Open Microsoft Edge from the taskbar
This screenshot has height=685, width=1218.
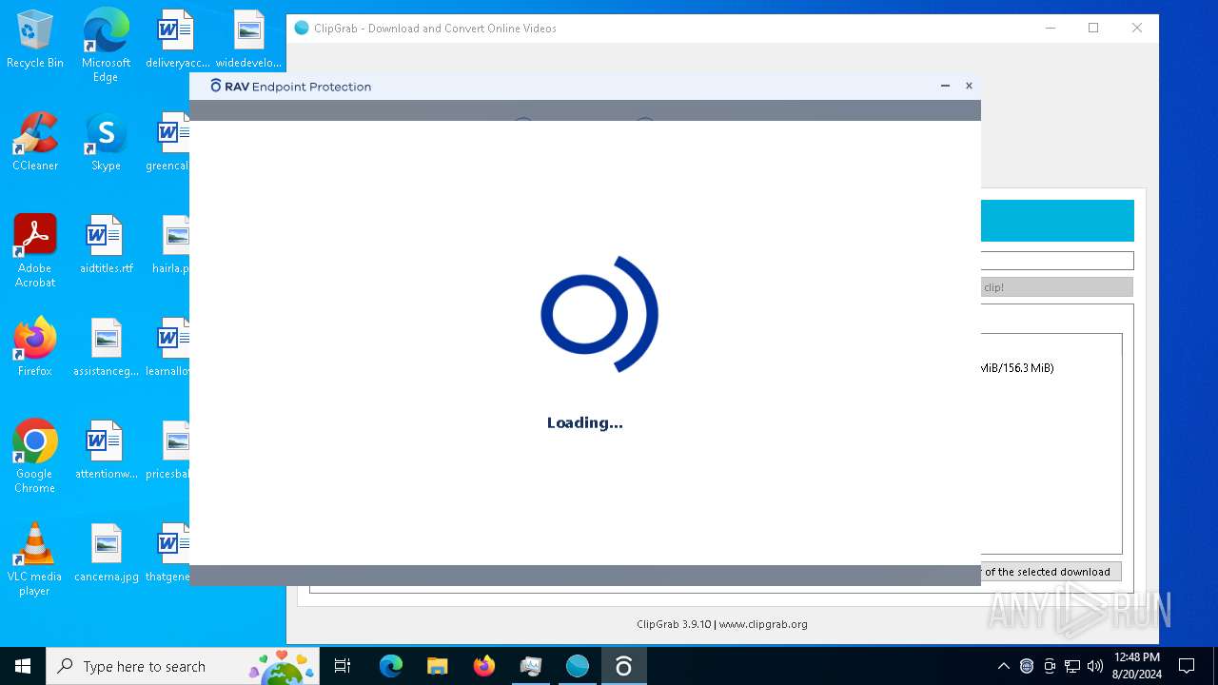pyautogui.click(x=391, y=666)
